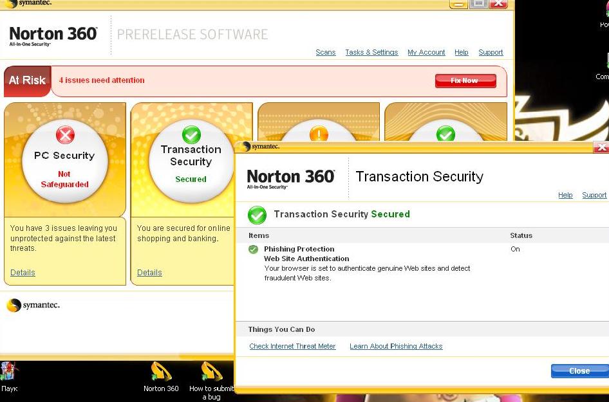Click the large green Transaction Security Secured checkmark
The height and width of the screenshot is (402, 609).
257,215
